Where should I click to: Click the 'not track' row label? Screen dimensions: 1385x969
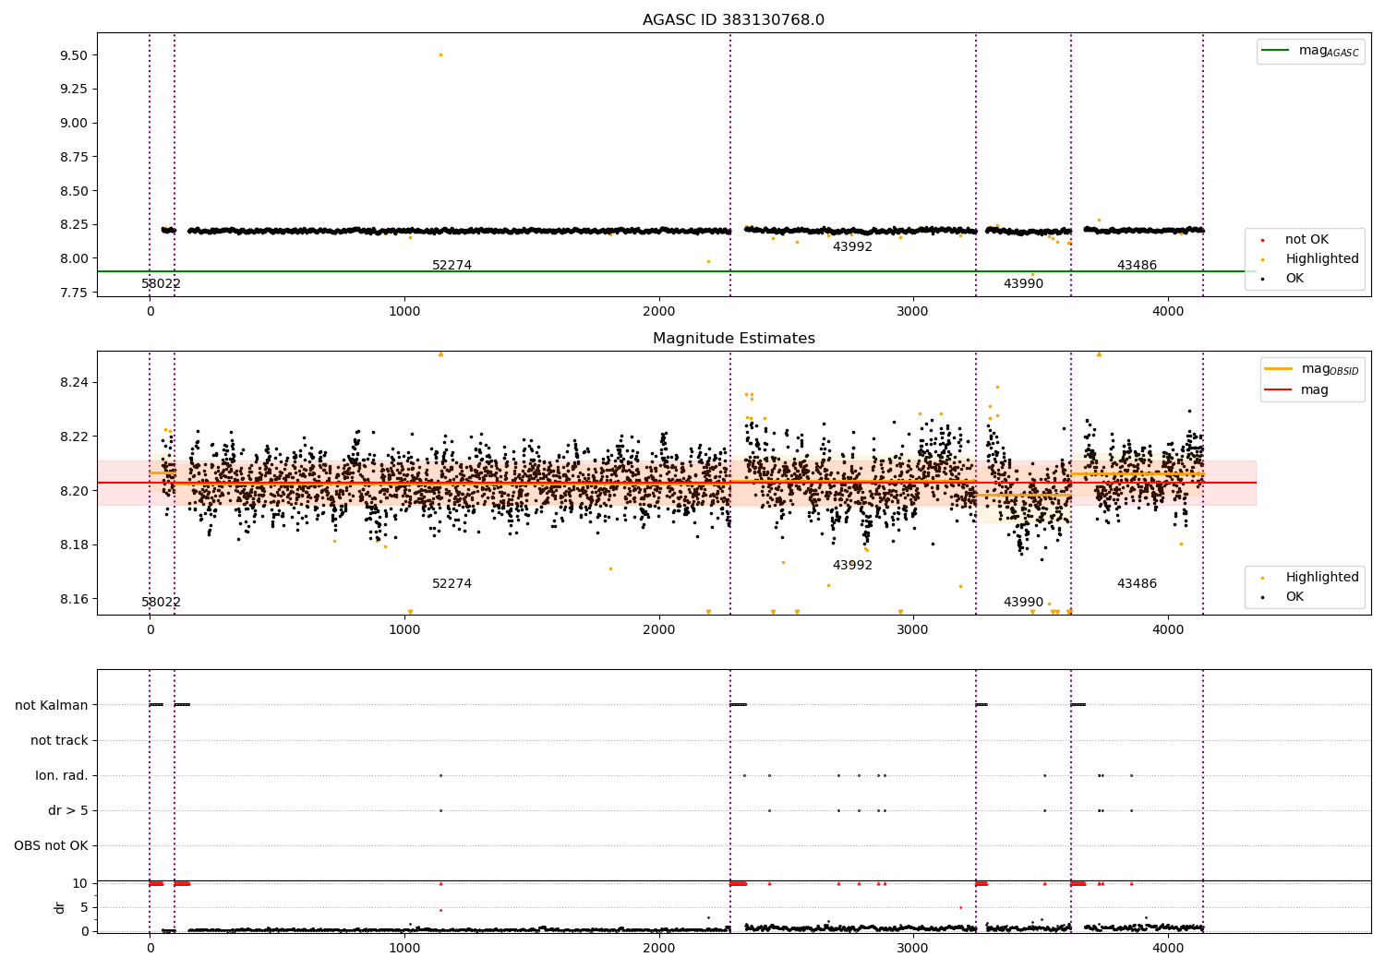coord(59,740)
